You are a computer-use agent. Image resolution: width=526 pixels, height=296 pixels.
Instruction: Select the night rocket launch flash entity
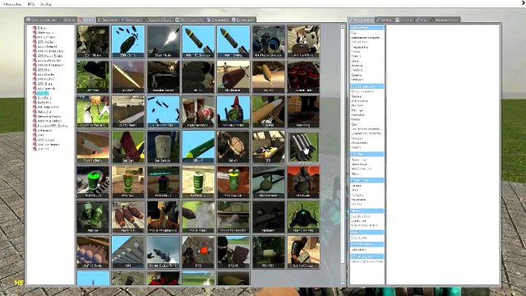click(x=163, y=41)
